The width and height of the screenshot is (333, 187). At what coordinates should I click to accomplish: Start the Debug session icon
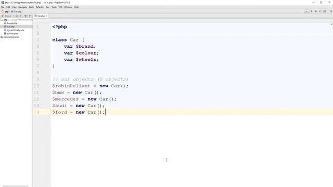click(316, 11)
